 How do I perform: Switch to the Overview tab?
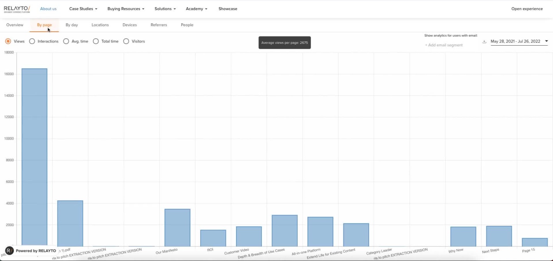point(15,25)
